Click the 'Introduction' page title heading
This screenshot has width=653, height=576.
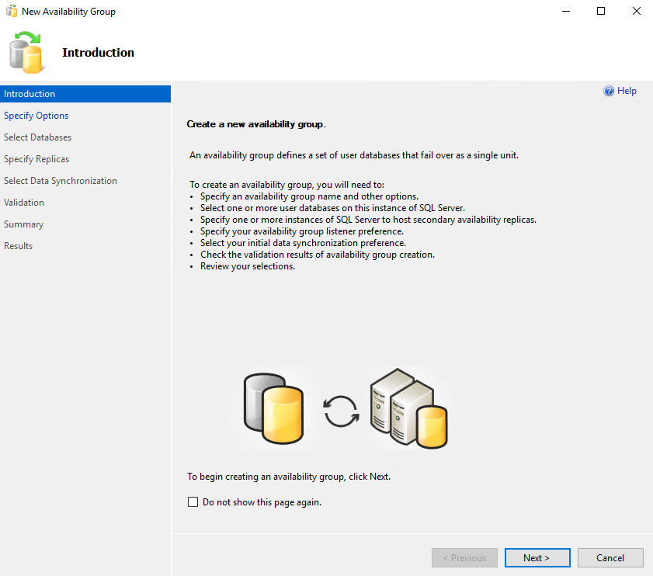click(x=99, y=53)
